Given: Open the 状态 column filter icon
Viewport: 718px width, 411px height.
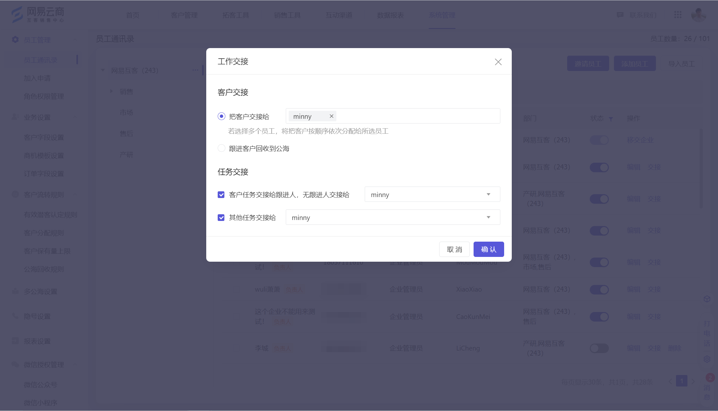Looking at the screenshot, I should [611, 119].
